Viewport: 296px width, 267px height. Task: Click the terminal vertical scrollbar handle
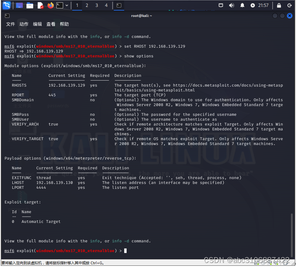click(292, 236)
